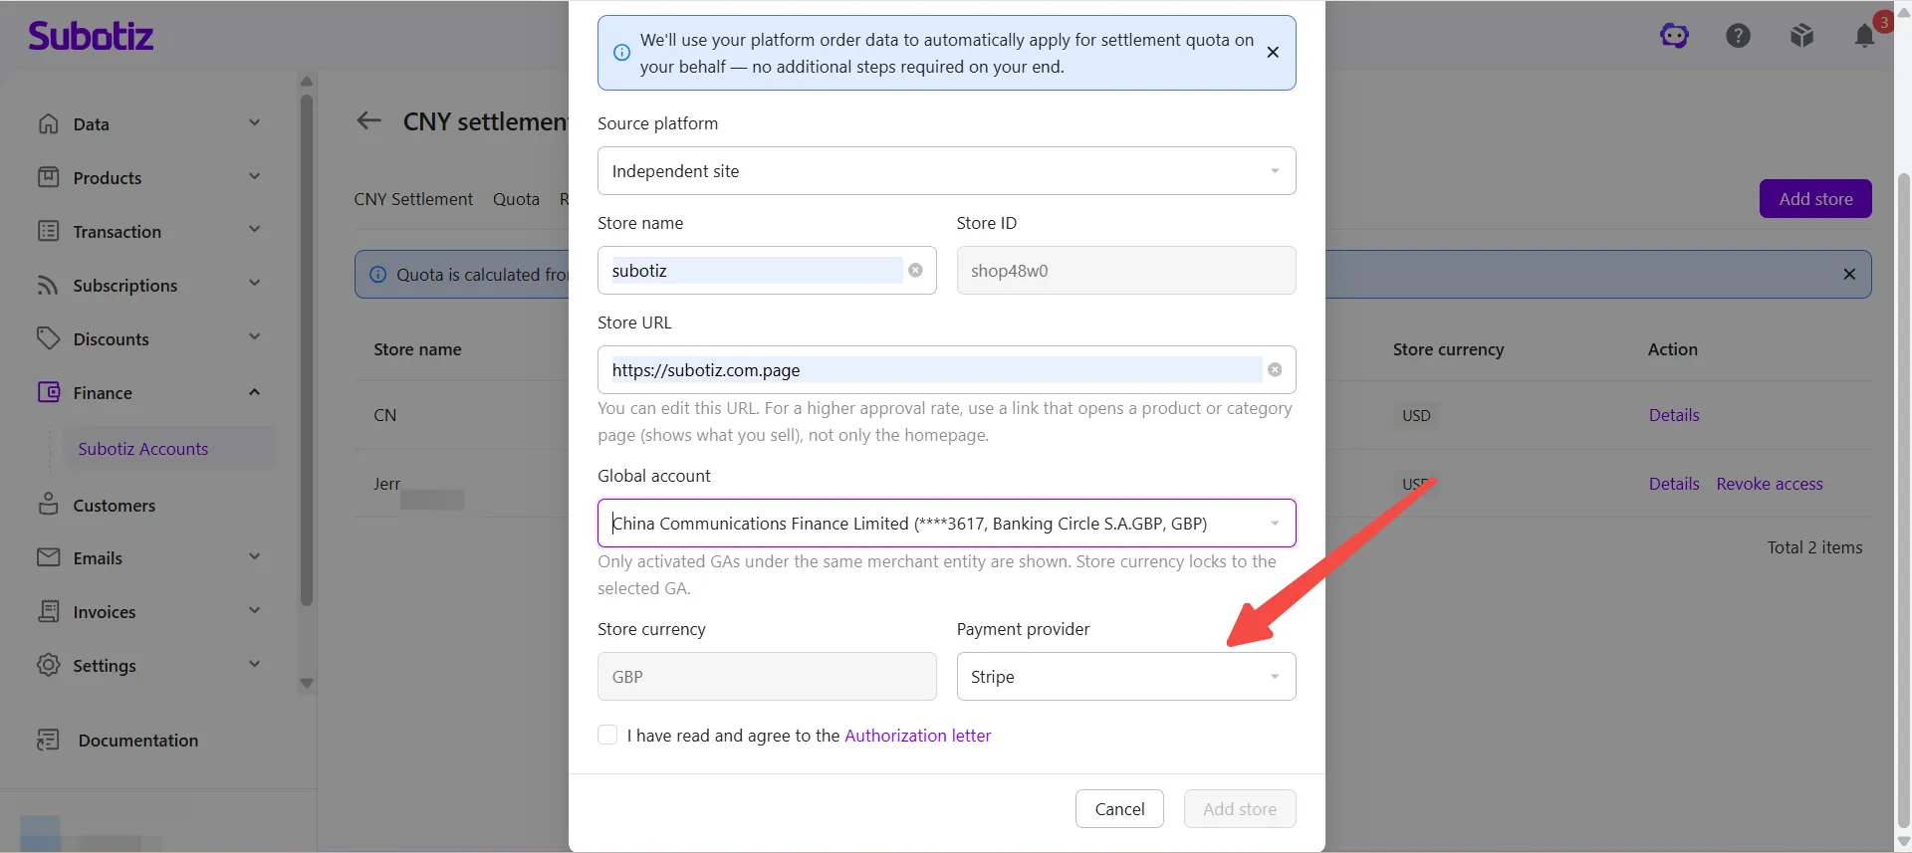Check the Authorization letter agreement checkbox
Viewport: 1912px width, 853px height.
coord(607,735)
